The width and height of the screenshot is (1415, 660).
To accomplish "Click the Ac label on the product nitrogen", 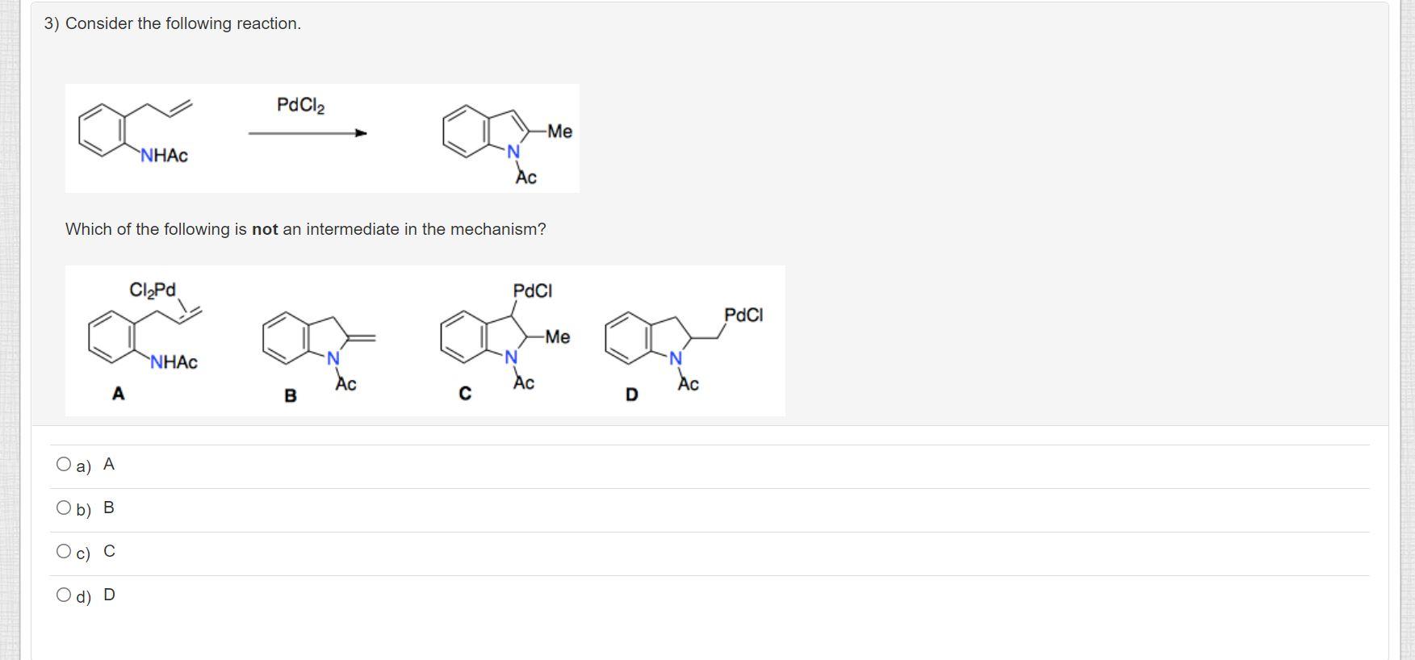I will pos(526,177).
